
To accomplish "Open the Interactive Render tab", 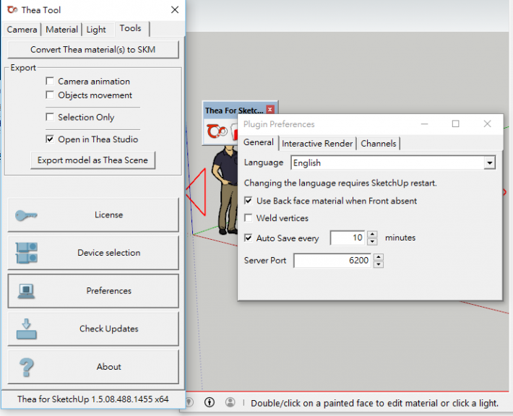I will [x=317, y=144].
